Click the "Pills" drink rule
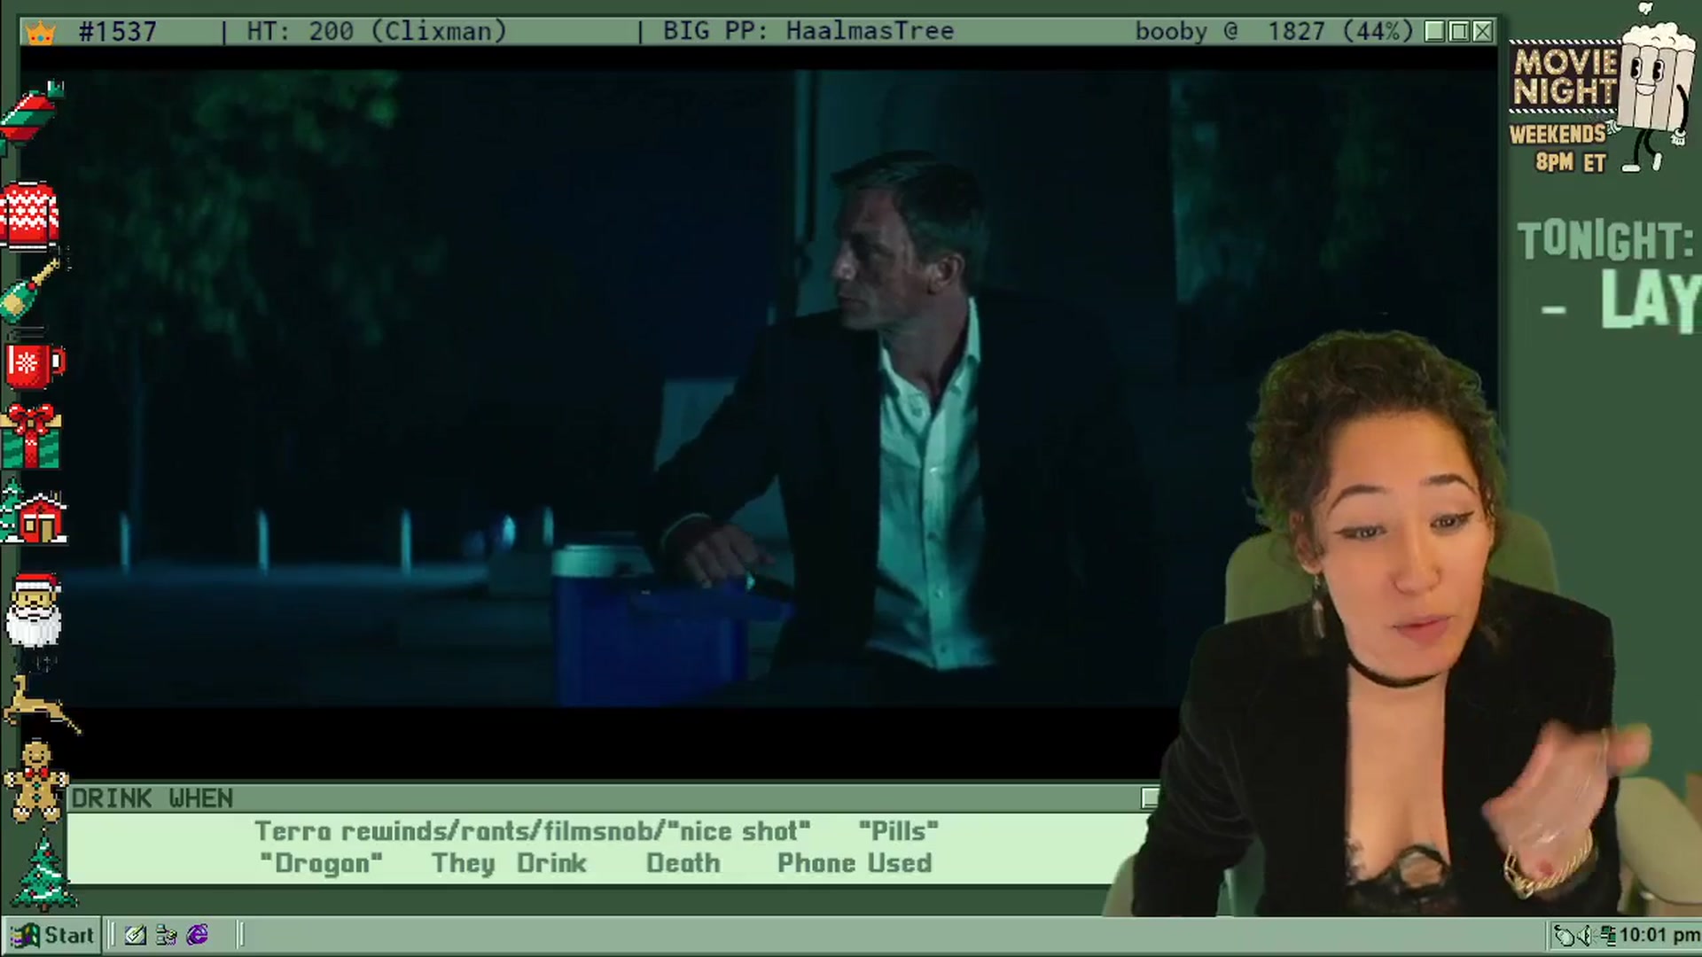The image size is (1702, 957). pyautogui.click(x=898, y=831)
